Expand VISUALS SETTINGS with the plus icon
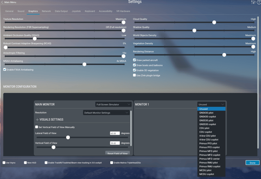 coord(37,120)
